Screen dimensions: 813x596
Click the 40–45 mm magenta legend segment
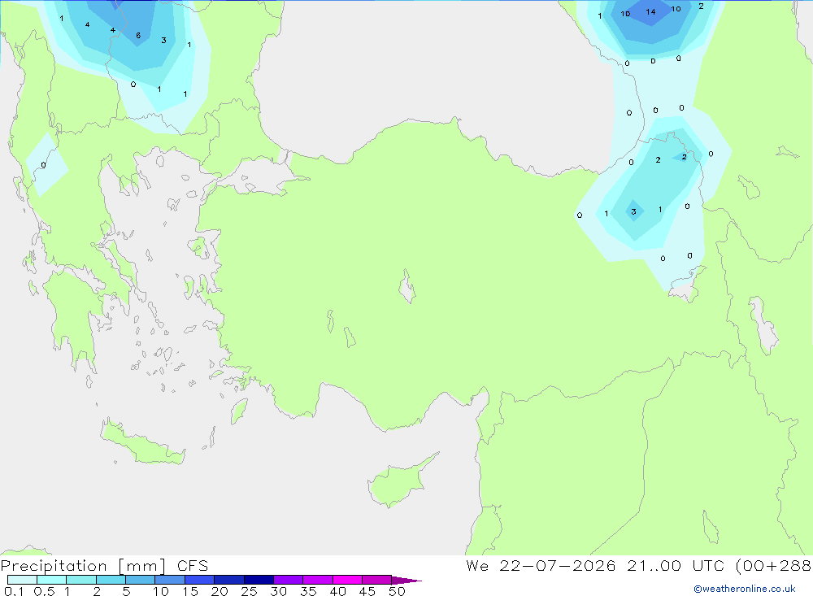[347, 580]
